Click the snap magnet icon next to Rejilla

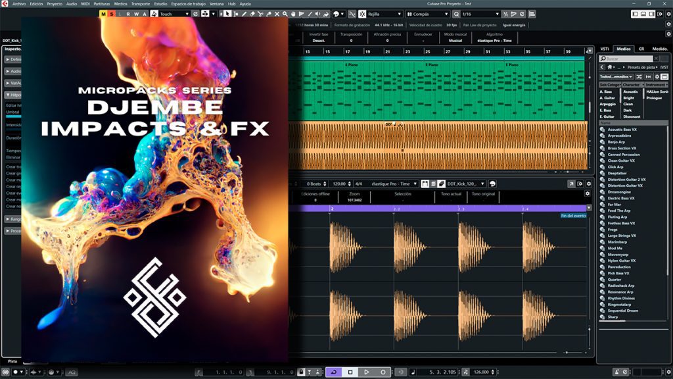(x=362, y=14)
